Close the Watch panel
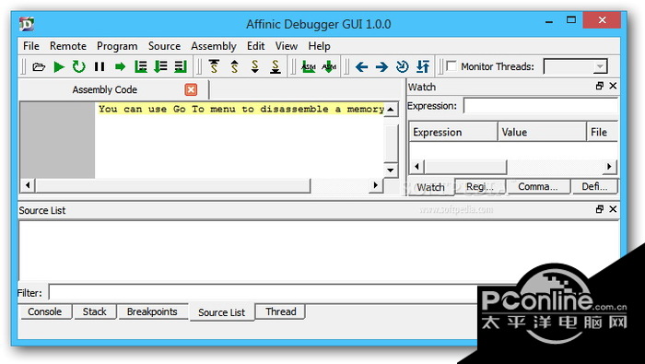645x364 pixels. coord(613,86)
